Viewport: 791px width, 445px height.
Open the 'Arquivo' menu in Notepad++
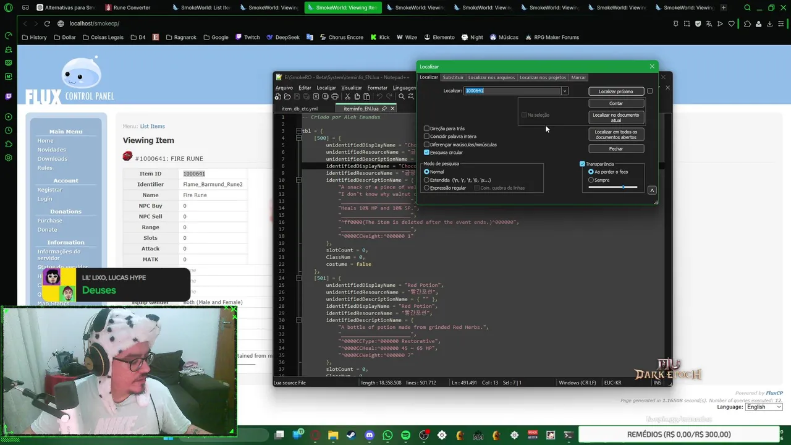click(x=284, y=88)
